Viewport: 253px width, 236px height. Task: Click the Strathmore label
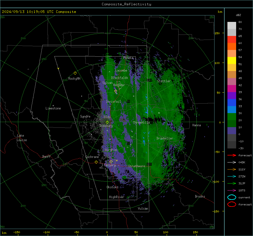point(137,166)
